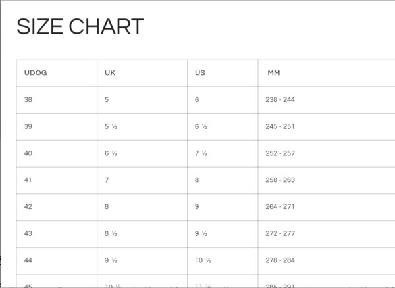Click the UDOG size 40 cell
Viewport: 395px width, 288px height.
point(28,153)
